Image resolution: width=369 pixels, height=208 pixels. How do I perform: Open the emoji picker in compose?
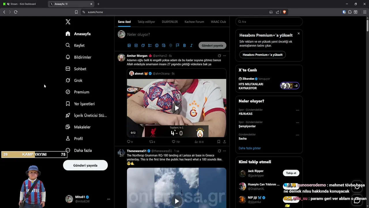(157, 45)
